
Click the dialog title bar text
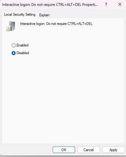click(x=50, y=5)
